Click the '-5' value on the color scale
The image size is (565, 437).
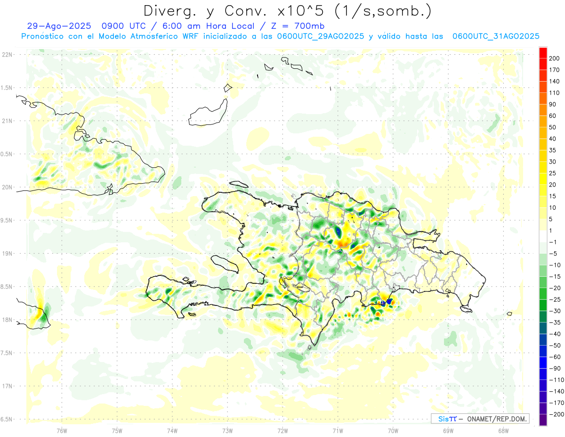[x=553, y=254]
